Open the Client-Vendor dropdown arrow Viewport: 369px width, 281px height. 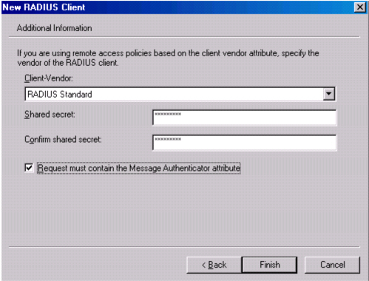coord(329,94)
